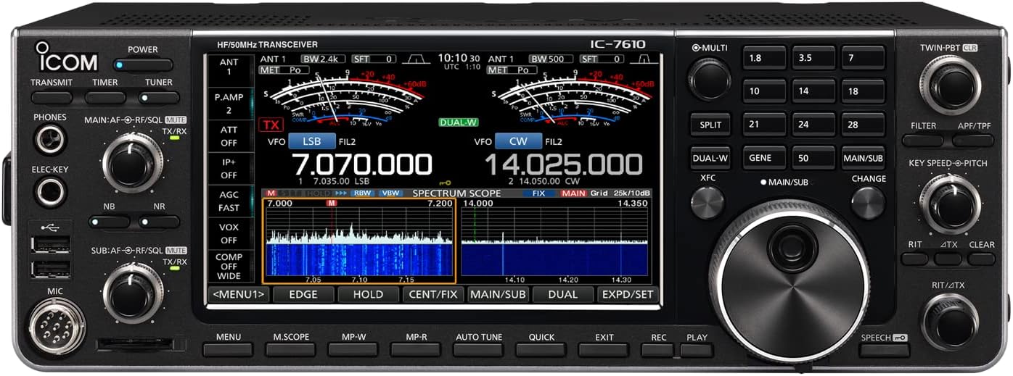Tap the HOLD scope menu key
Screen dimensions: 1013x376
pos(368,294)
